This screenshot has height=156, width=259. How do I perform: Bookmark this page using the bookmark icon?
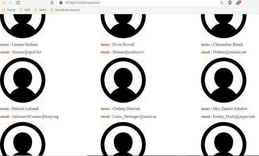[52, 3]
